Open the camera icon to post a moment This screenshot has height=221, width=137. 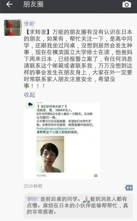[127, 4]
